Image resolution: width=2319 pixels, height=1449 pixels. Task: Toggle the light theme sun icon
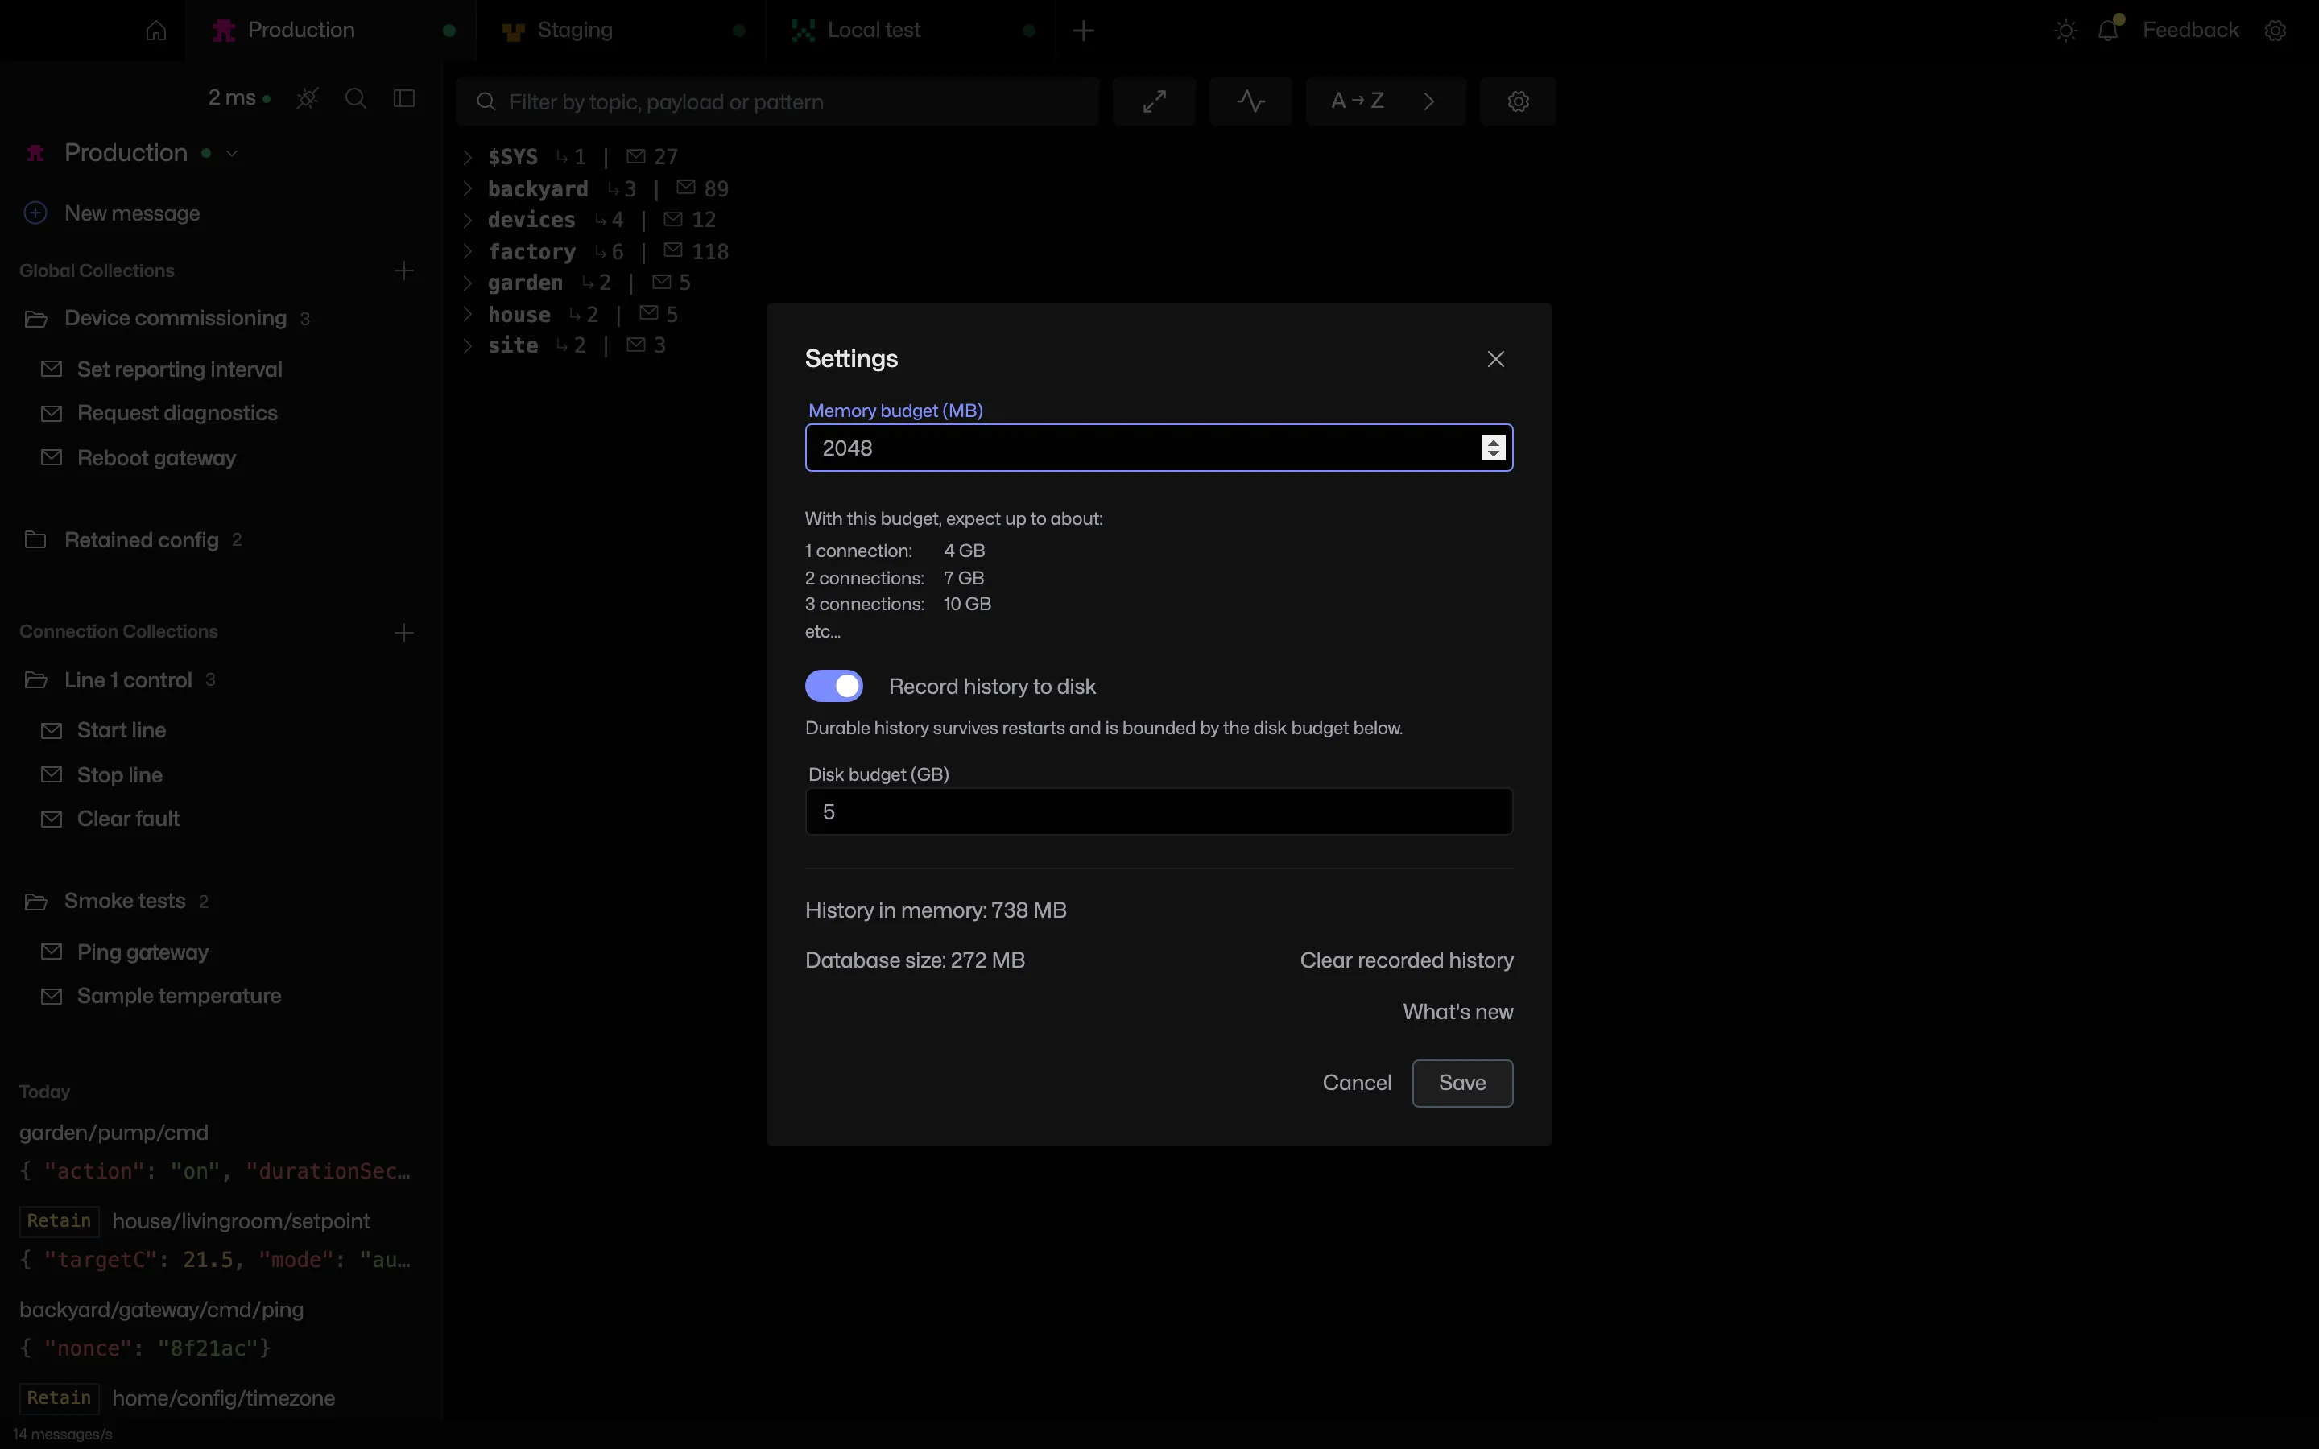coord(2066,31)
